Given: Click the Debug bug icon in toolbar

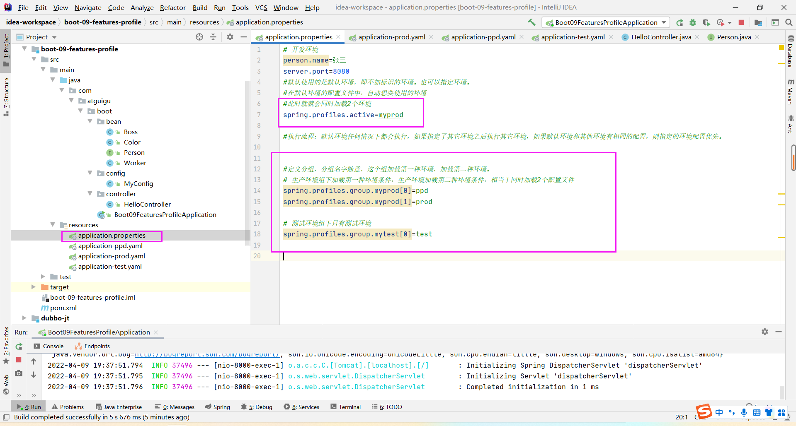Looking at the screenshot, I should 693,22.
